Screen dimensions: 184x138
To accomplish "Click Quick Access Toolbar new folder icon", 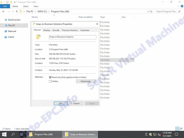I will (11, 2).
